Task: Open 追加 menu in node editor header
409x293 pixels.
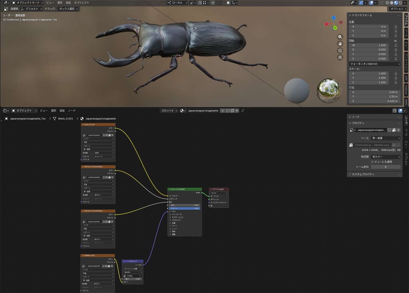Action: 62,111
